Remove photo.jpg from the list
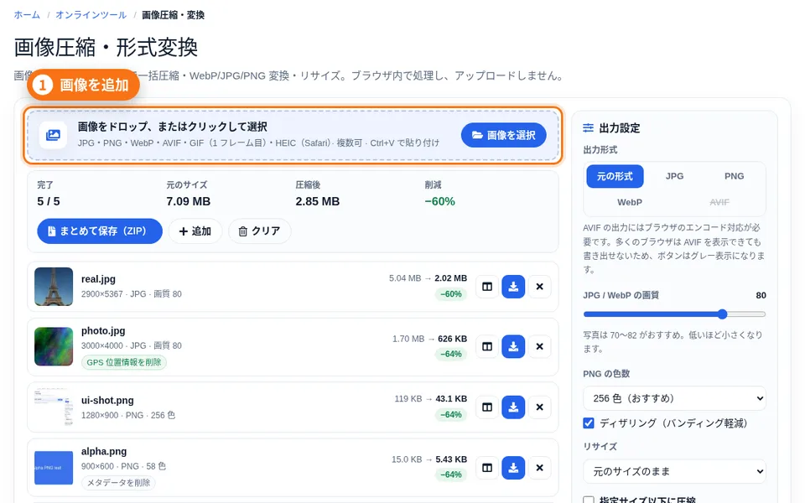This screenshot has width=805, height=503. pos(539,346)
